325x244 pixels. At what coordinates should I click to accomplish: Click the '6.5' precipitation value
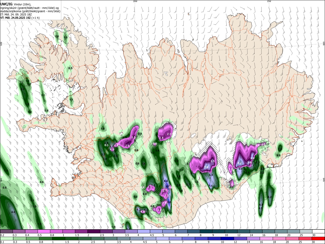211,175
